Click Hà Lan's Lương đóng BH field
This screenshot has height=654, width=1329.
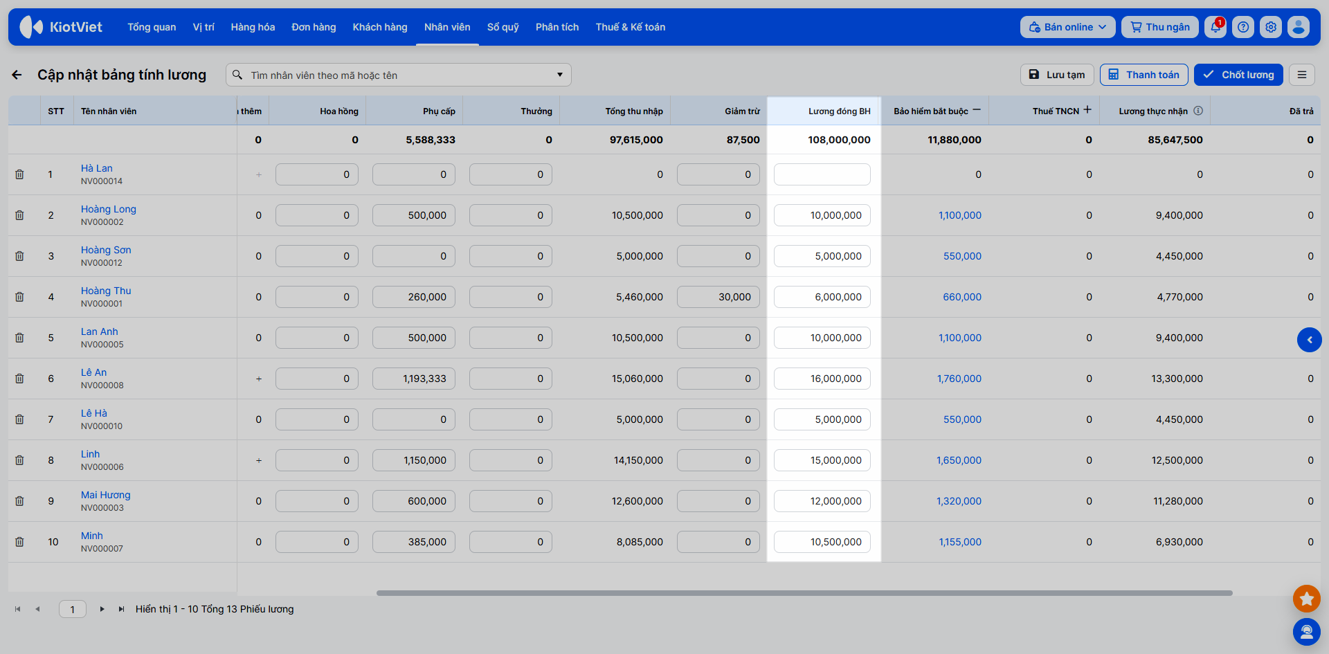822,174
